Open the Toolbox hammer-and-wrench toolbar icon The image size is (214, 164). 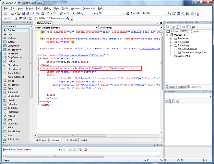tap(183, 13)
